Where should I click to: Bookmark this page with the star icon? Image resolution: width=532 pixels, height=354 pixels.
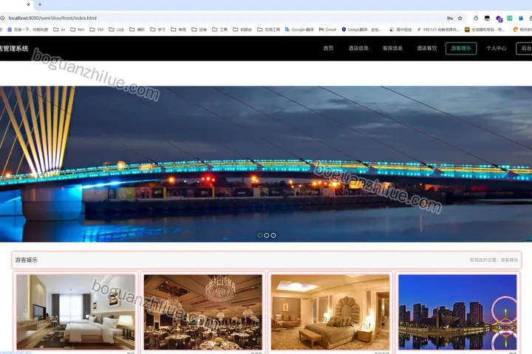[460, 18]
